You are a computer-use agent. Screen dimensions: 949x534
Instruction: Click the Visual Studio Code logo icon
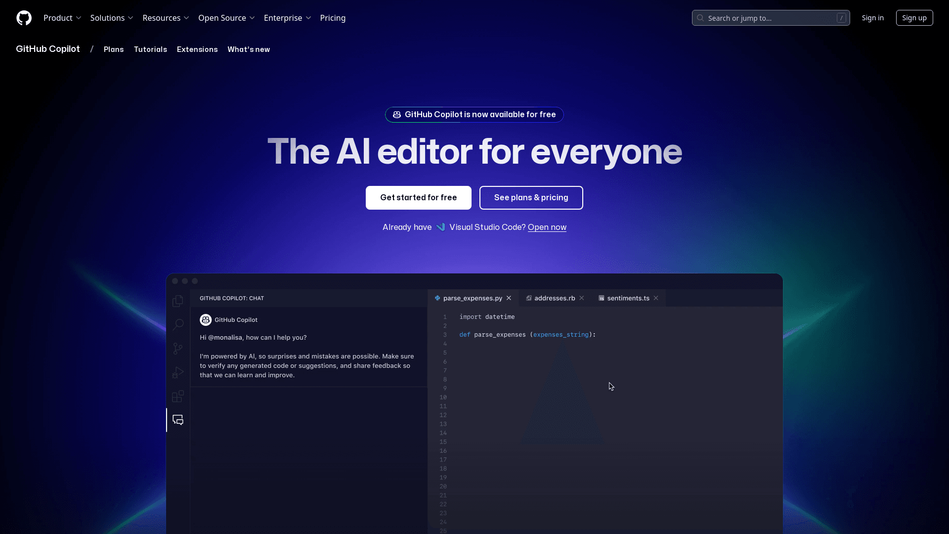tap(440, 227)
